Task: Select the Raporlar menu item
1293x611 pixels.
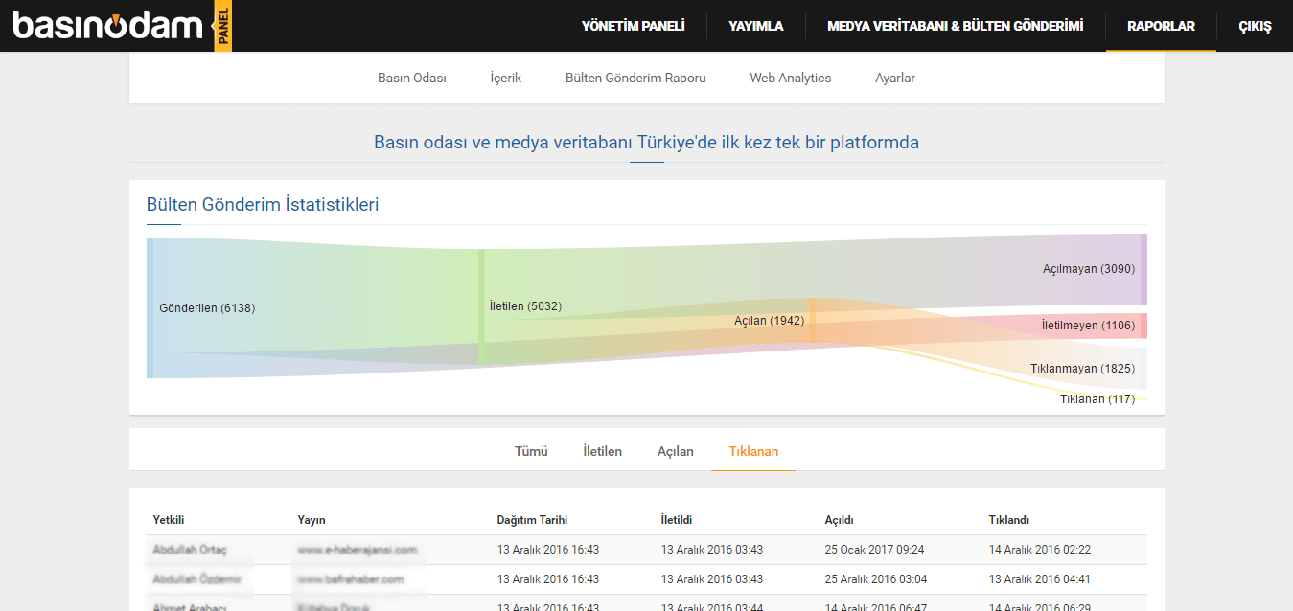Action: pos(1161,26)
